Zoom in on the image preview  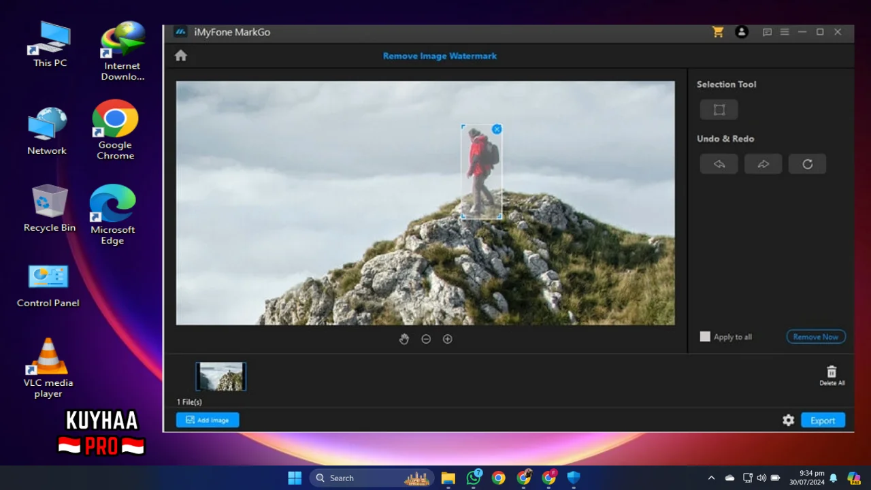pyautogui.click(x=448, y=339)
